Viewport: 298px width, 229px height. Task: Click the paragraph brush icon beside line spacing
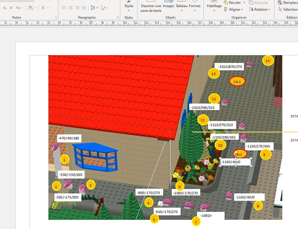[x=103, y=8]
